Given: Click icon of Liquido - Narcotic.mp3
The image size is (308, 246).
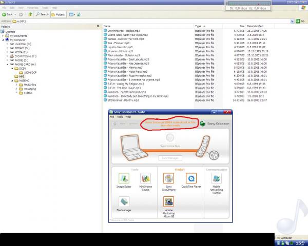Looking at the screenshot, I should click(x=105, y=47).
